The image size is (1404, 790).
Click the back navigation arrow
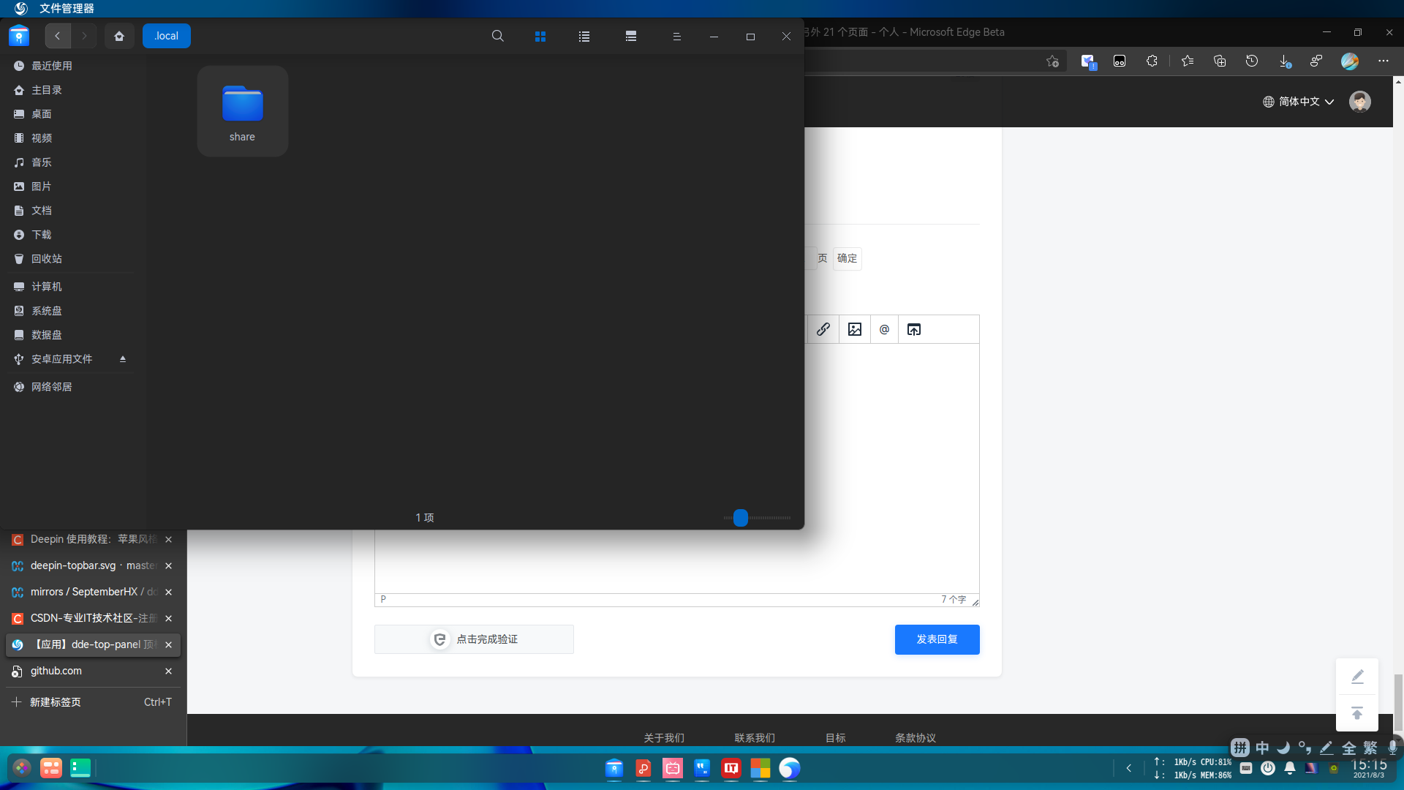pos(58,36)
